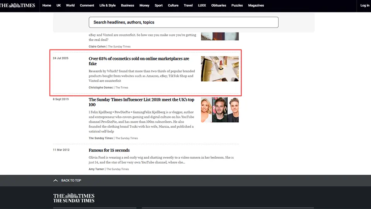
Task: Open author Christophe Domec's page
Action: 101,87
